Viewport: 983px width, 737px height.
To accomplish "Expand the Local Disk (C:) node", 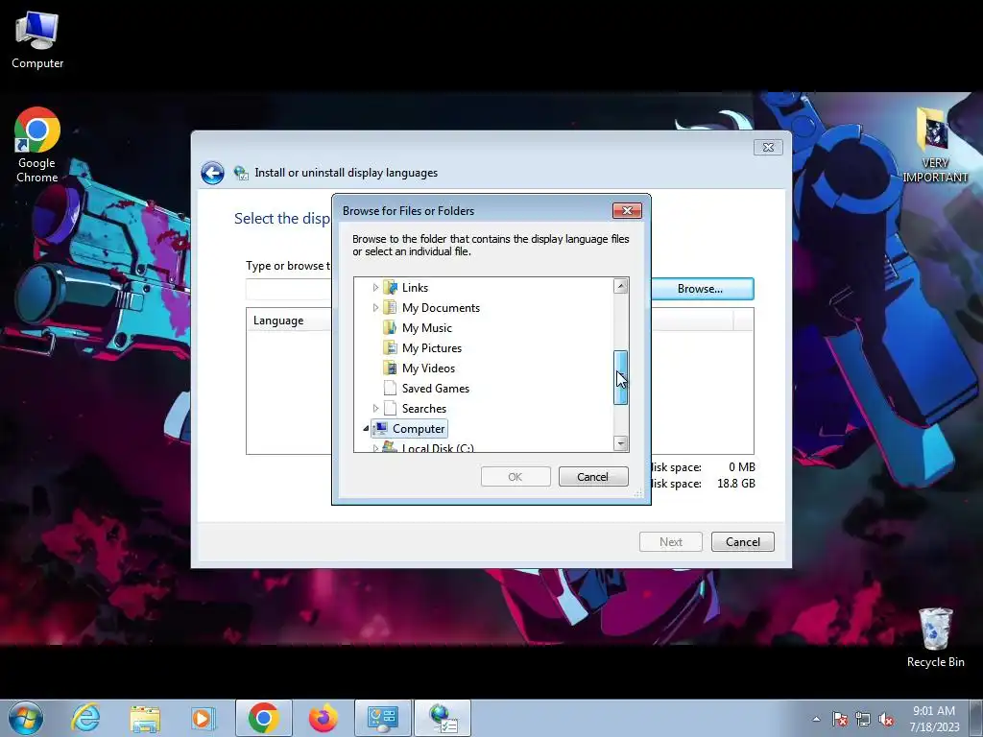I will 375,447.
